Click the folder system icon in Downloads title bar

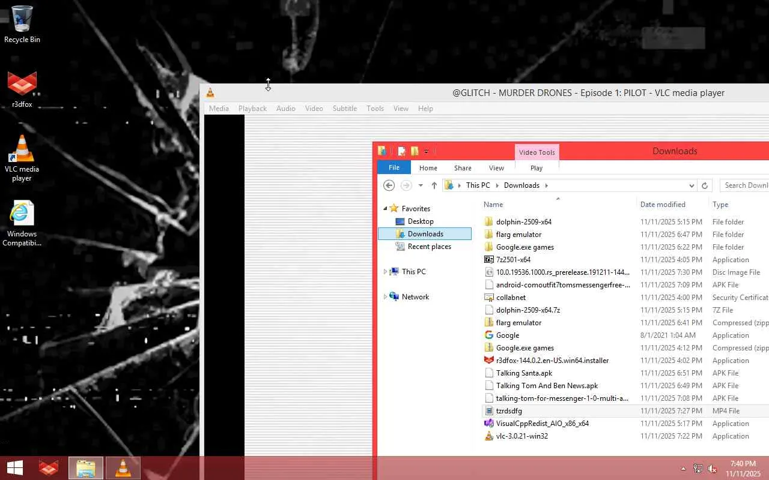pyautogui.click(x=382, y=151)
